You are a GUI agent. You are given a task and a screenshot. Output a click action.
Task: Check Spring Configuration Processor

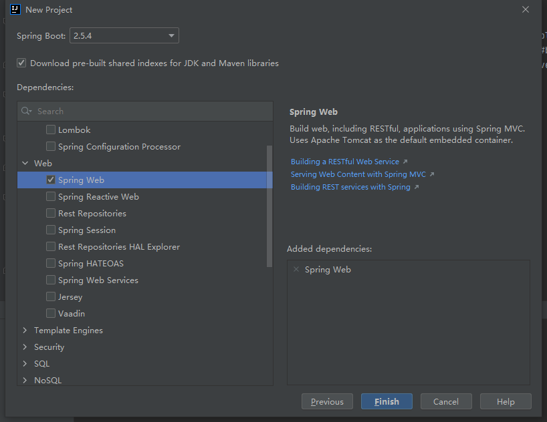(51, 146)
